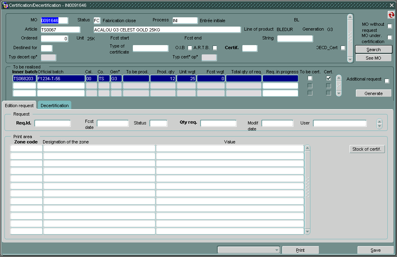Click down arrow of batch list scrollbar

coord(339,94)
